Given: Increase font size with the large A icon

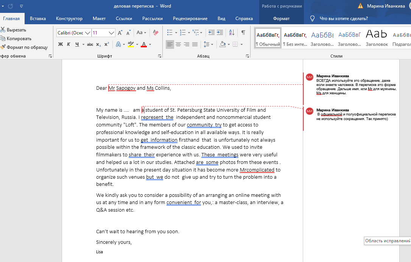Looking at the screenshot, I should [120, 33].
